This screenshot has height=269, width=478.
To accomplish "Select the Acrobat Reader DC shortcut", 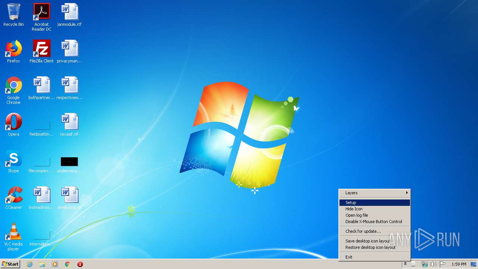I will tap(41, 17).
